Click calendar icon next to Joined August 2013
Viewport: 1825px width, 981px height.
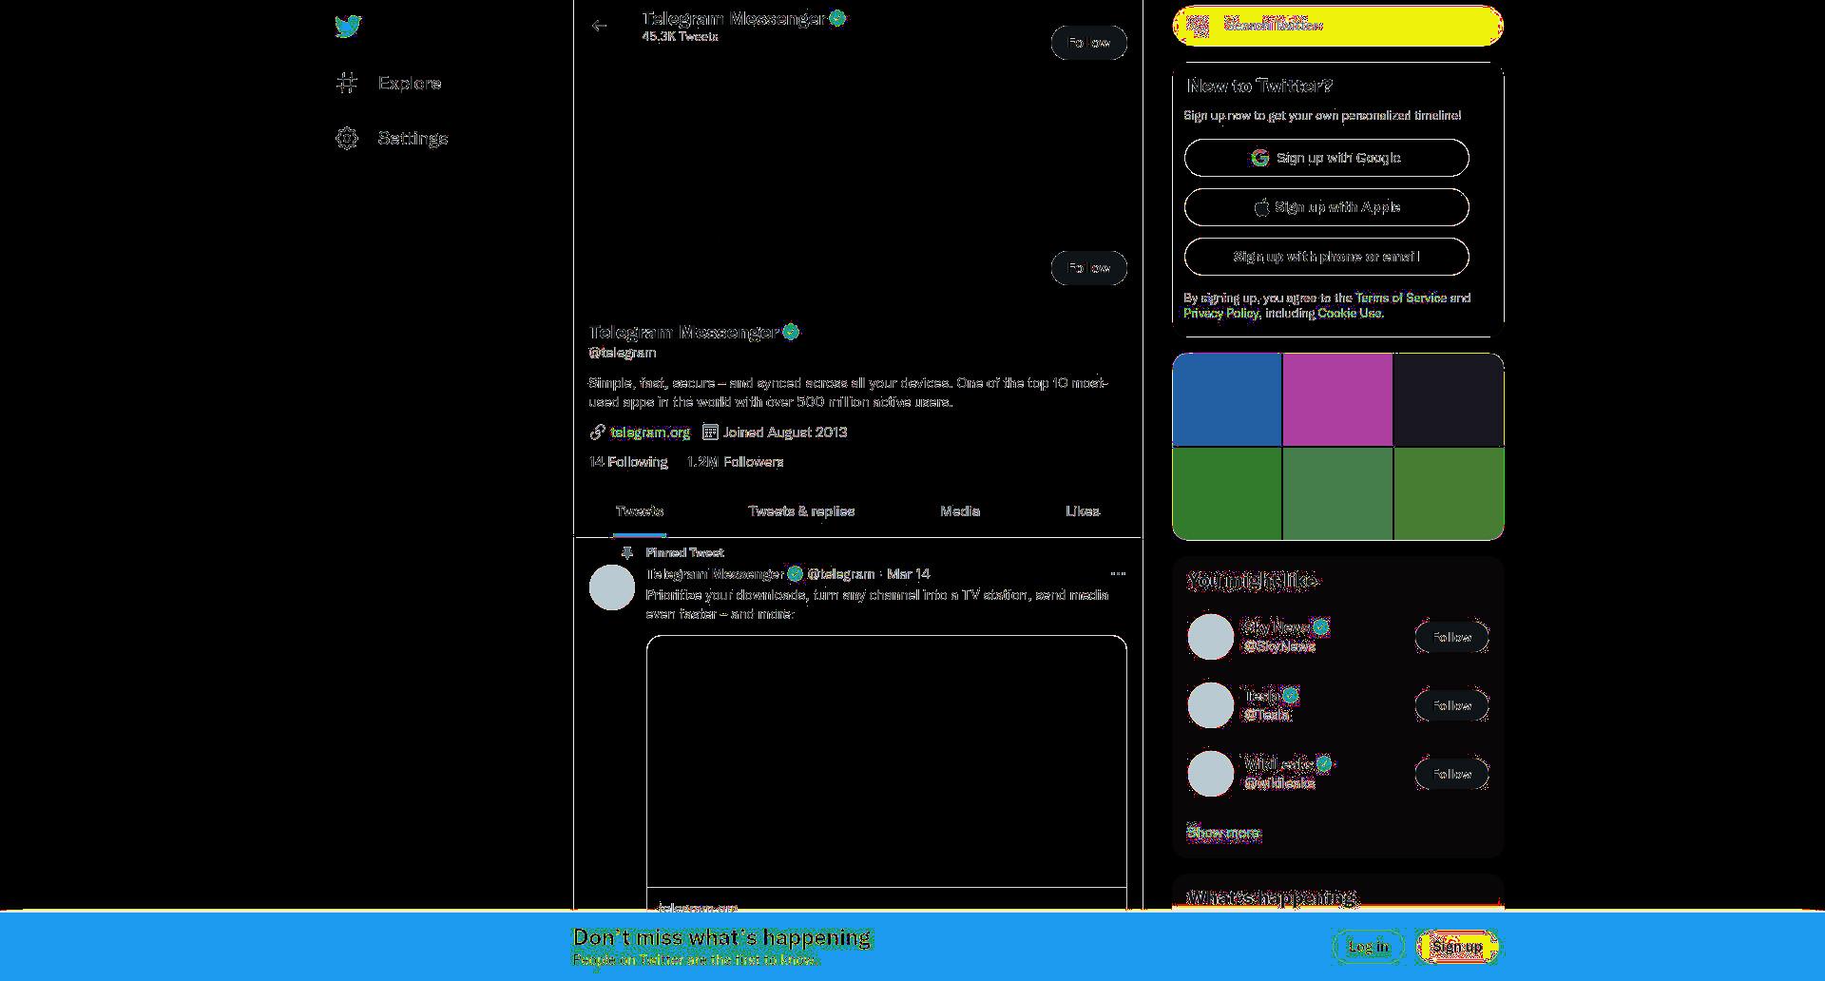pos(710,432)
